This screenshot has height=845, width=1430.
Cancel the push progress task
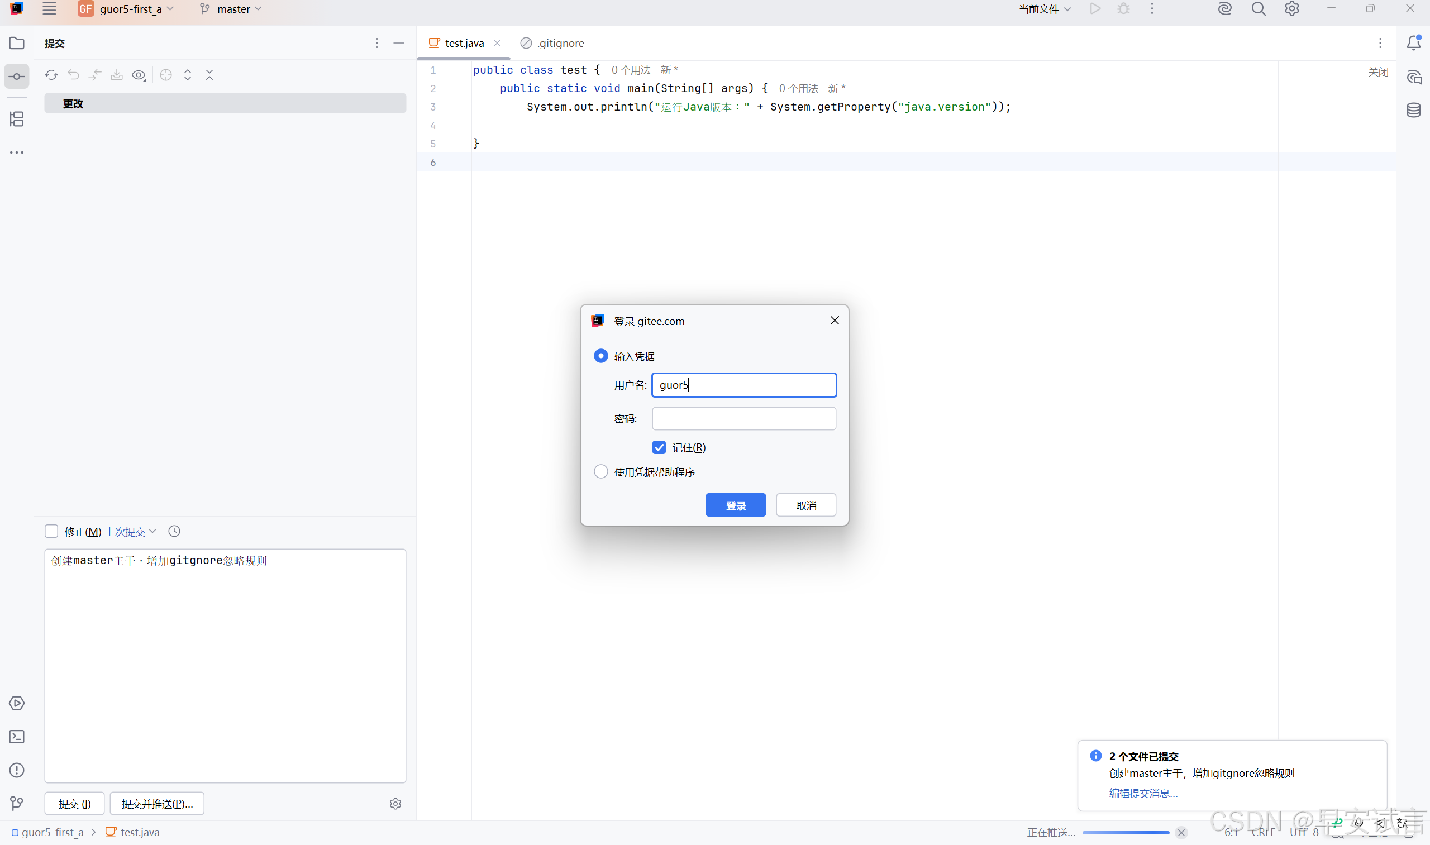pos(1181,833)
